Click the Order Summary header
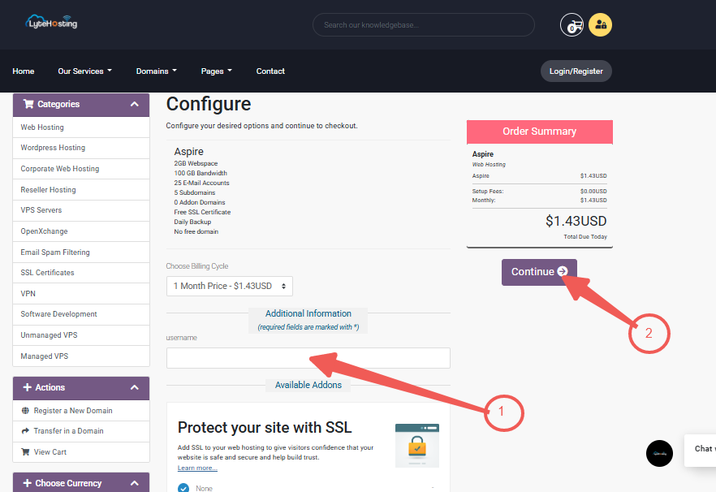 tap(539, 132)
